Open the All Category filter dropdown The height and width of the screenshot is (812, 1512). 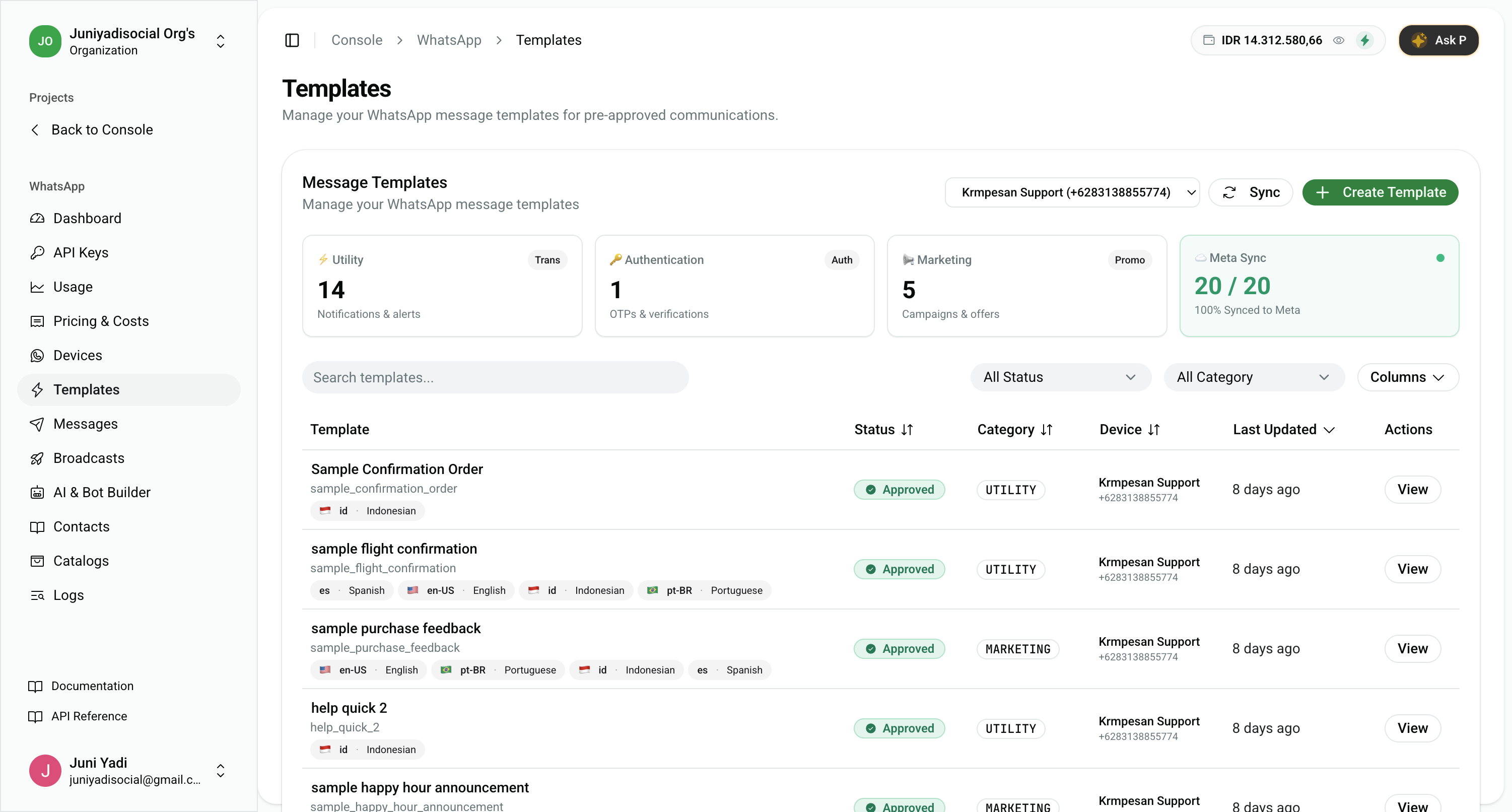[x=1254, y=377]
